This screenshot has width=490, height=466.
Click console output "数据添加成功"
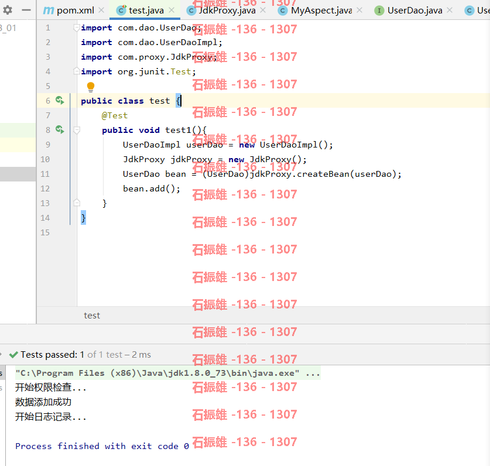tap(43, 402)
